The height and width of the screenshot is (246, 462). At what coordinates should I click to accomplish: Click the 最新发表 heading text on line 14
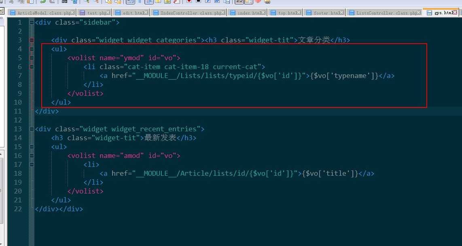coord(160,138)
